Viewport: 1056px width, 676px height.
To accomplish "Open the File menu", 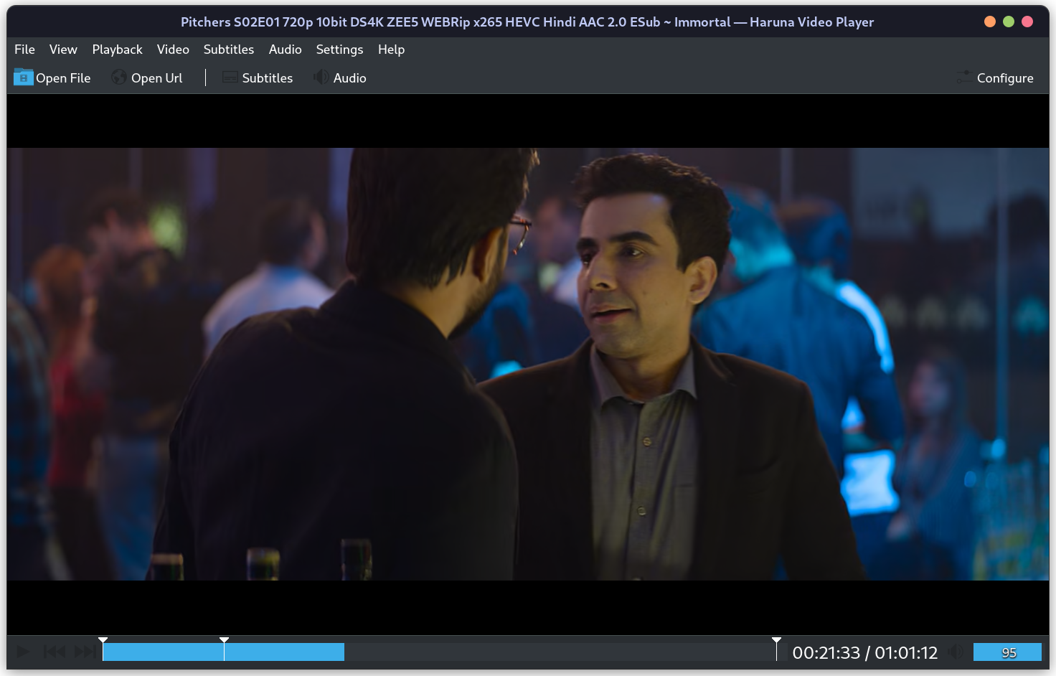I will click(24, 50).
